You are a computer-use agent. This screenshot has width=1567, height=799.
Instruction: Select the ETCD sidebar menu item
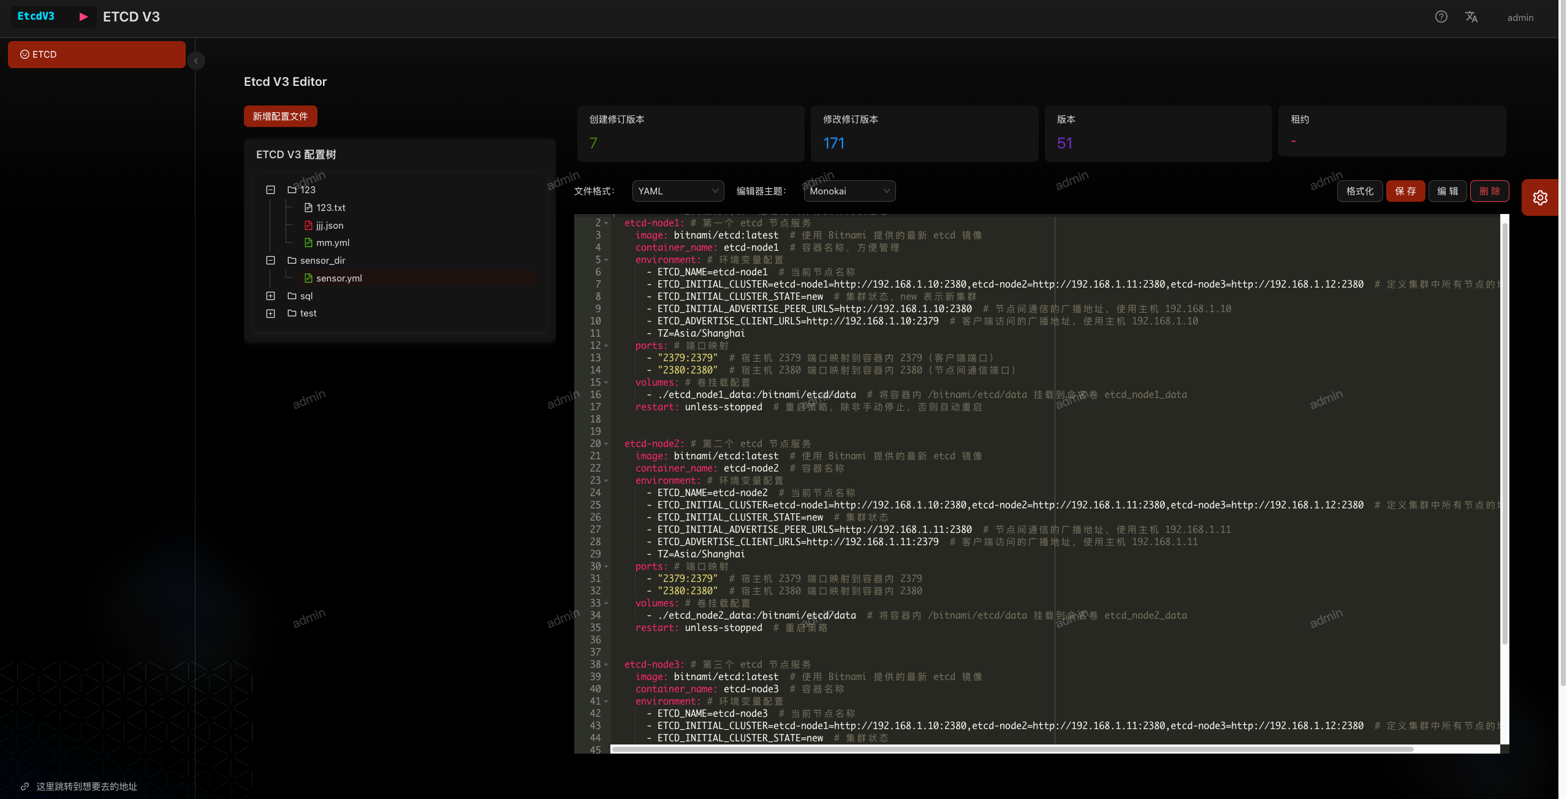tap(97, 55)
